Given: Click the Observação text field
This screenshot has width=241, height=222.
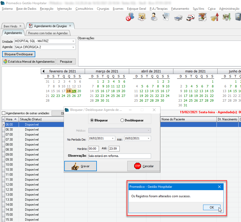Looking at the screenshot, I should click(119, 156).
